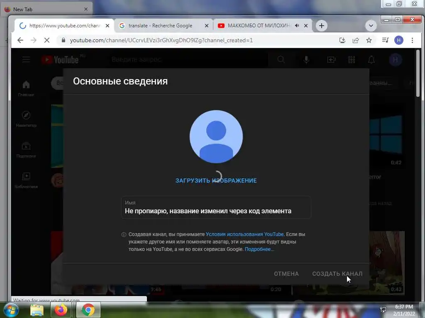Open the Chrome profile avatar H
The height and width of the screenshot is (318, 425).
[399, 40]
